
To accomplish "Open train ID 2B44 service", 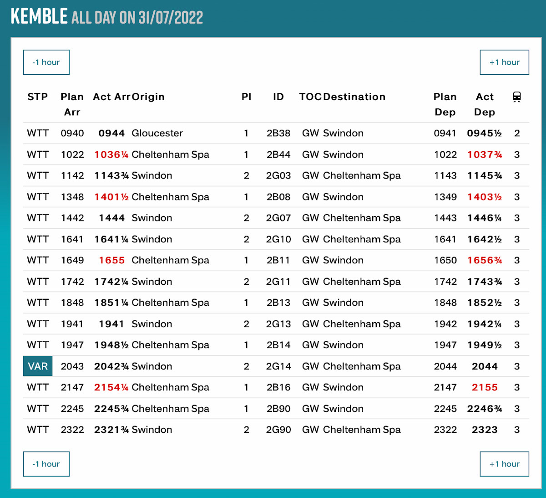I will [278, 155].
